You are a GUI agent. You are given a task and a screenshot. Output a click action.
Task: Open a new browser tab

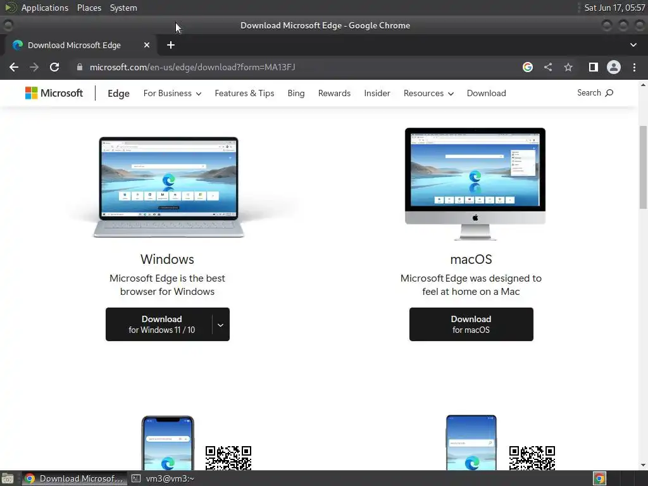pos(171,45)
